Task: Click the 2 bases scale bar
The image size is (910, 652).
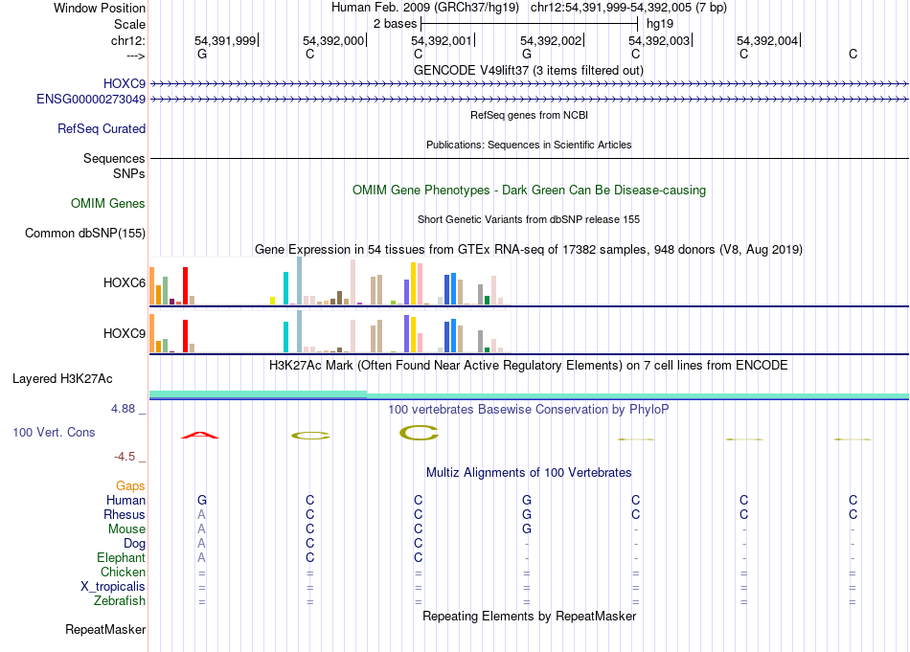Action: pos(530,24)
